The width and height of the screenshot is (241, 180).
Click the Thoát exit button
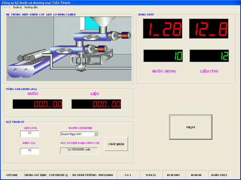[x=190, y=127]
